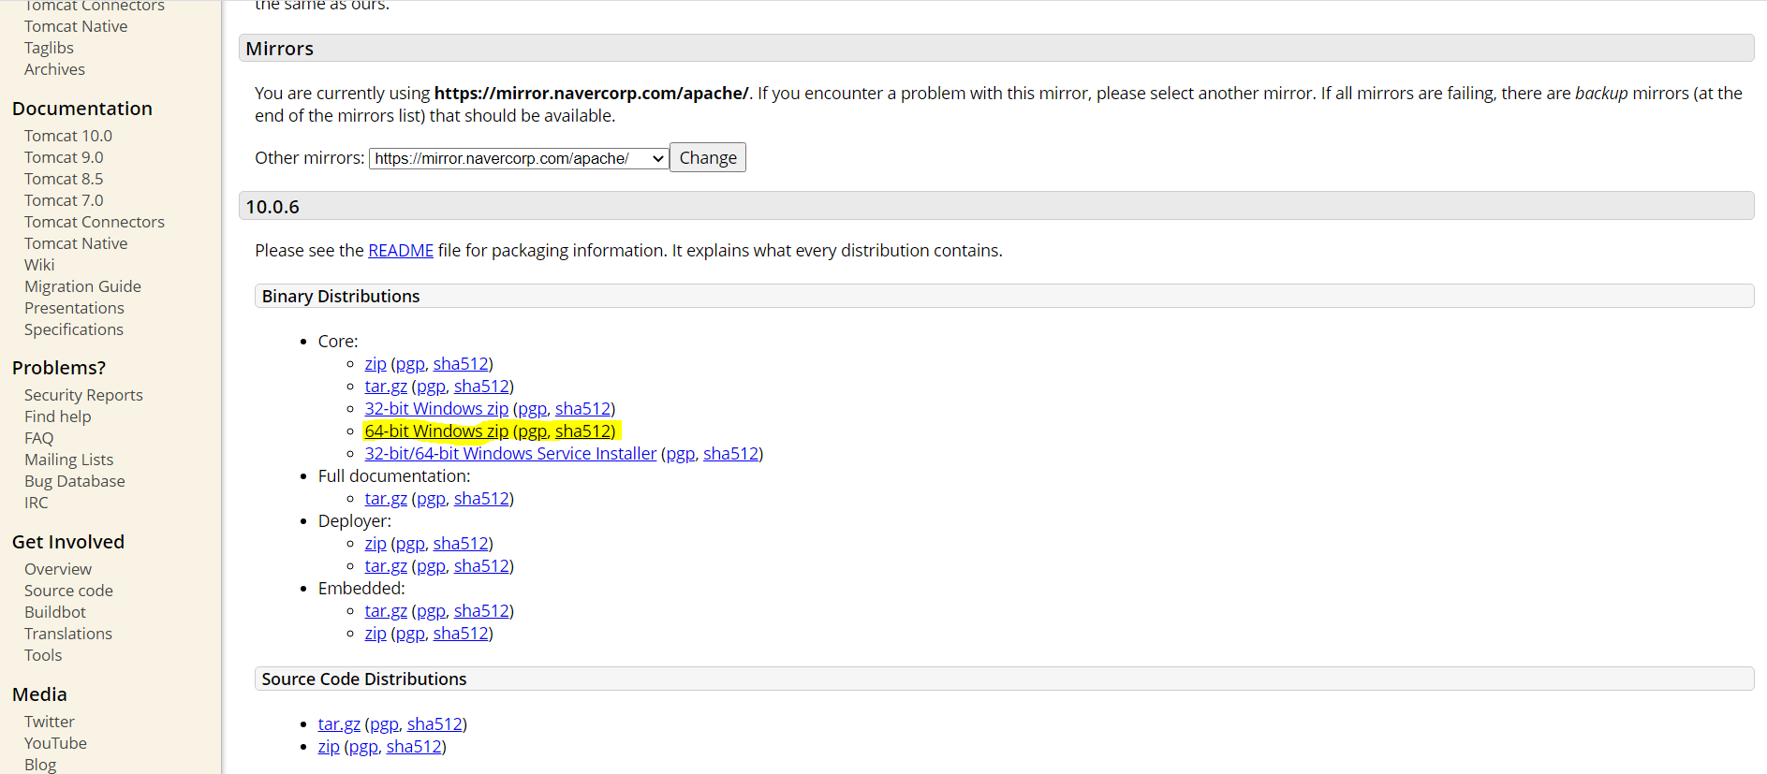
Task: Download source code tar.gz
Action: 339,724
